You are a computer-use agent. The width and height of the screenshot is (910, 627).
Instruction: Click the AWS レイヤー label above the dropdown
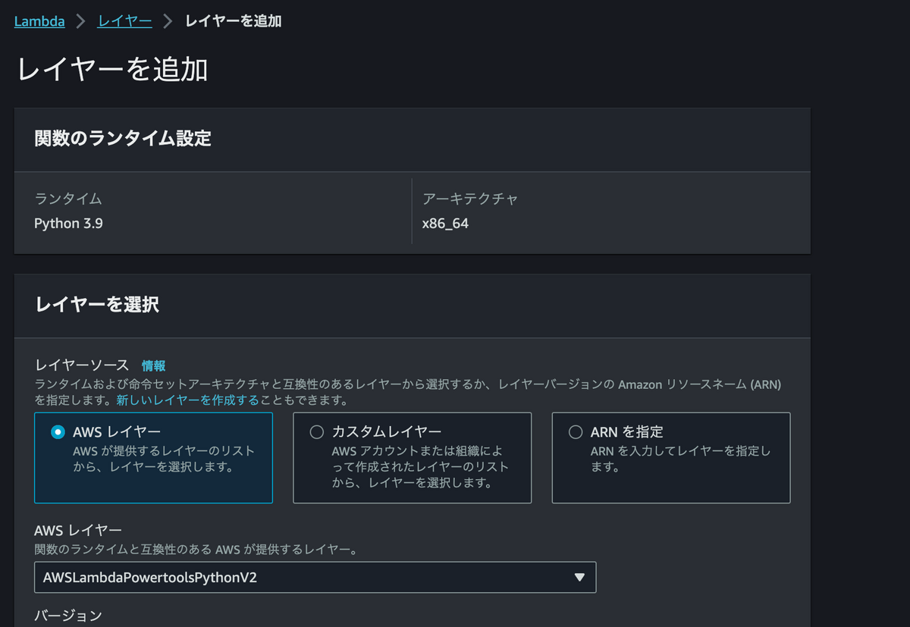pyautogui.click(x=78, y=531)
